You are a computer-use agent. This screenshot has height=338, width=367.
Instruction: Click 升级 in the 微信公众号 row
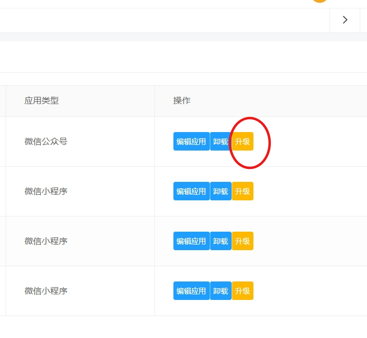tap(242, 142)
